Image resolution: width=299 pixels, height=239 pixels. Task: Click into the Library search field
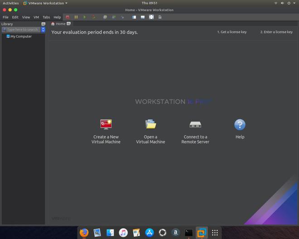[x=21, y=29]
